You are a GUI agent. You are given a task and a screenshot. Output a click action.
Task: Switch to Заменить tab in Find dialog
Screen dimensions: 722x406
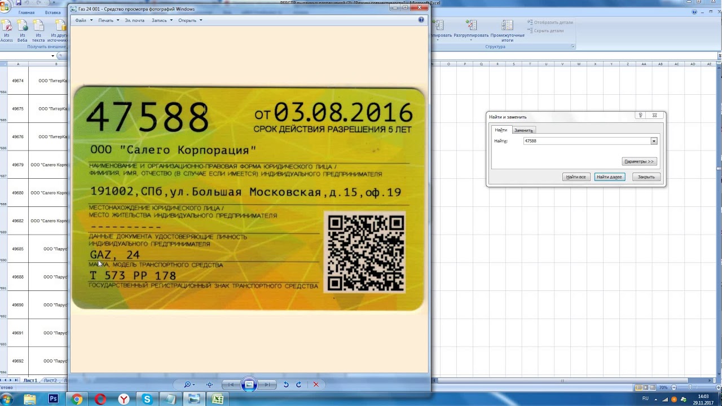coord(523,130)
